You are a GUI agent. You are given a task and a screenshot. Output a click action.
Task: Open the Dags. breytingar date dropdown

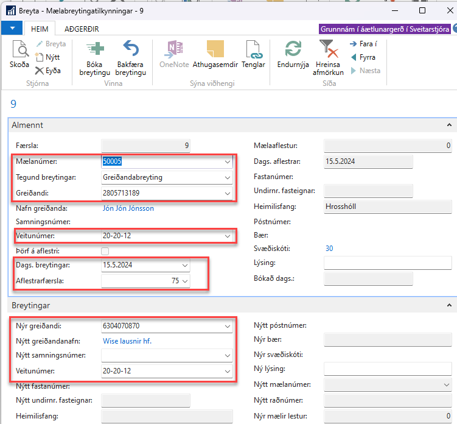point(185,266)
